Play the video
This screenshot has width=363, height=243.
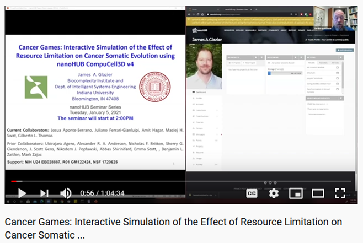pyautogui.click(x=22, y=193)
